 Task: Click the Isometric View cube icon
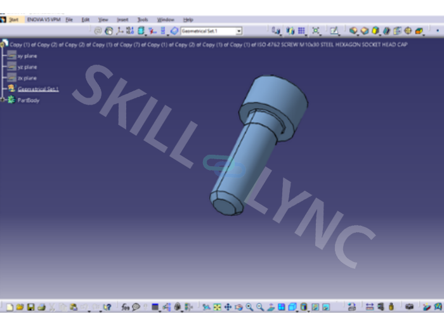292,307
